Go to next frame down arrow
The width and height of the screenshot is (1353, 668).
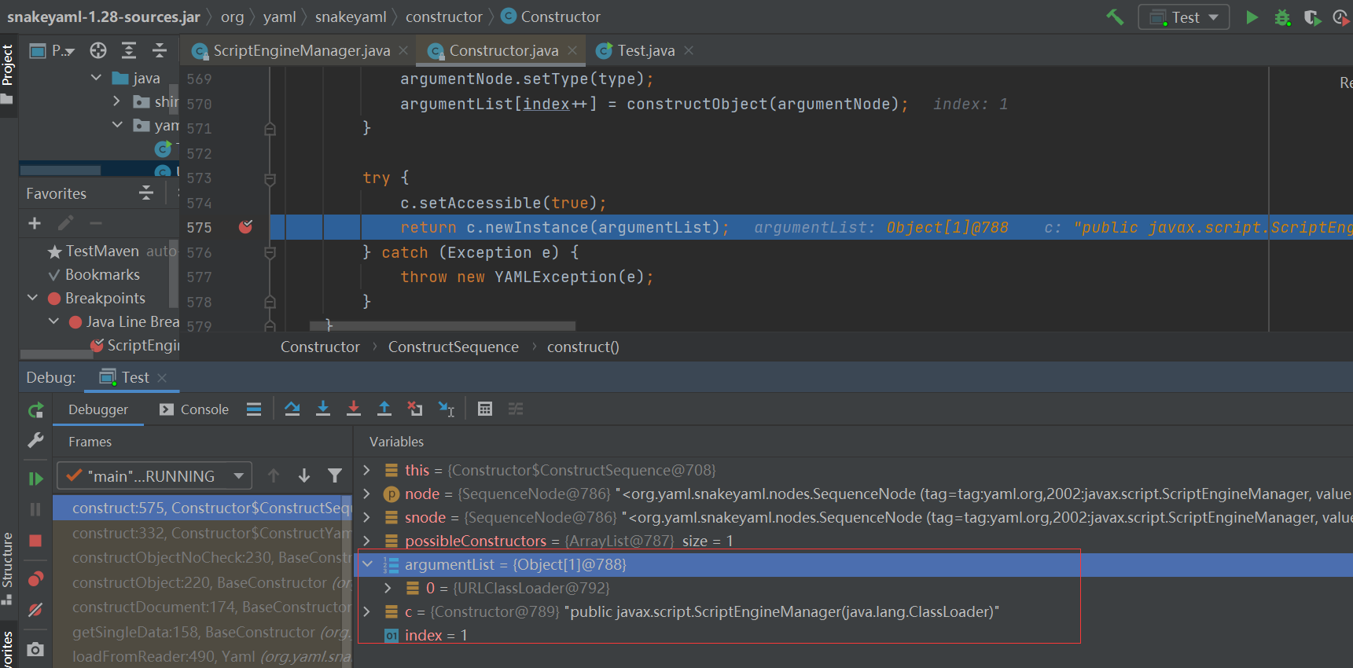[304, 475]
